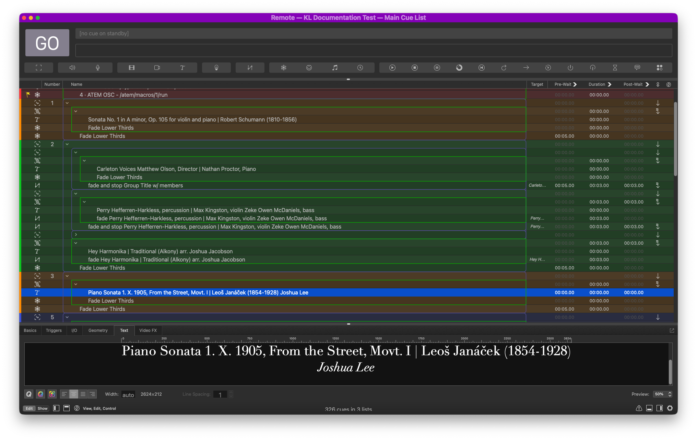Open the text color picker button
This screenshot has height=440, width=697.
pyautogui.click(x=40, y=394)
